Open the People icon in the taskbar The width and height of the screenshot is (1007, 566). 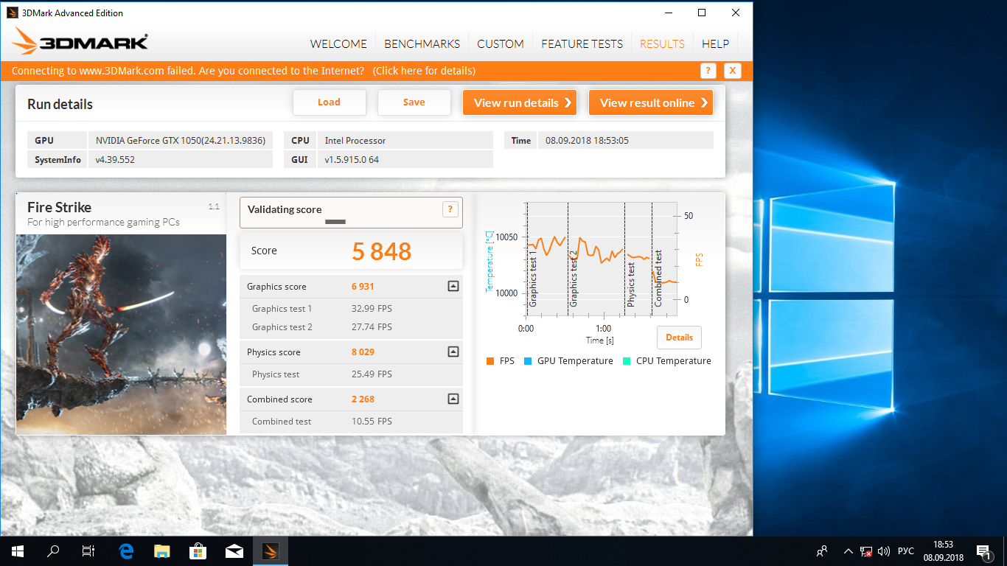(822, 551)
